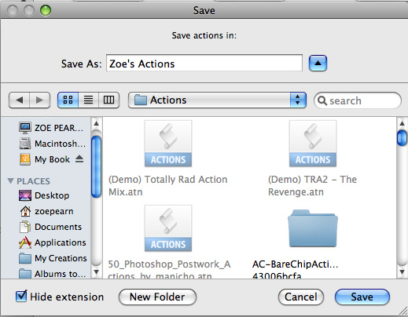This screenshot has width=408, height=317.
Task: Collapse the PLACES sidebar section
Action: click(x=10, y=180)
